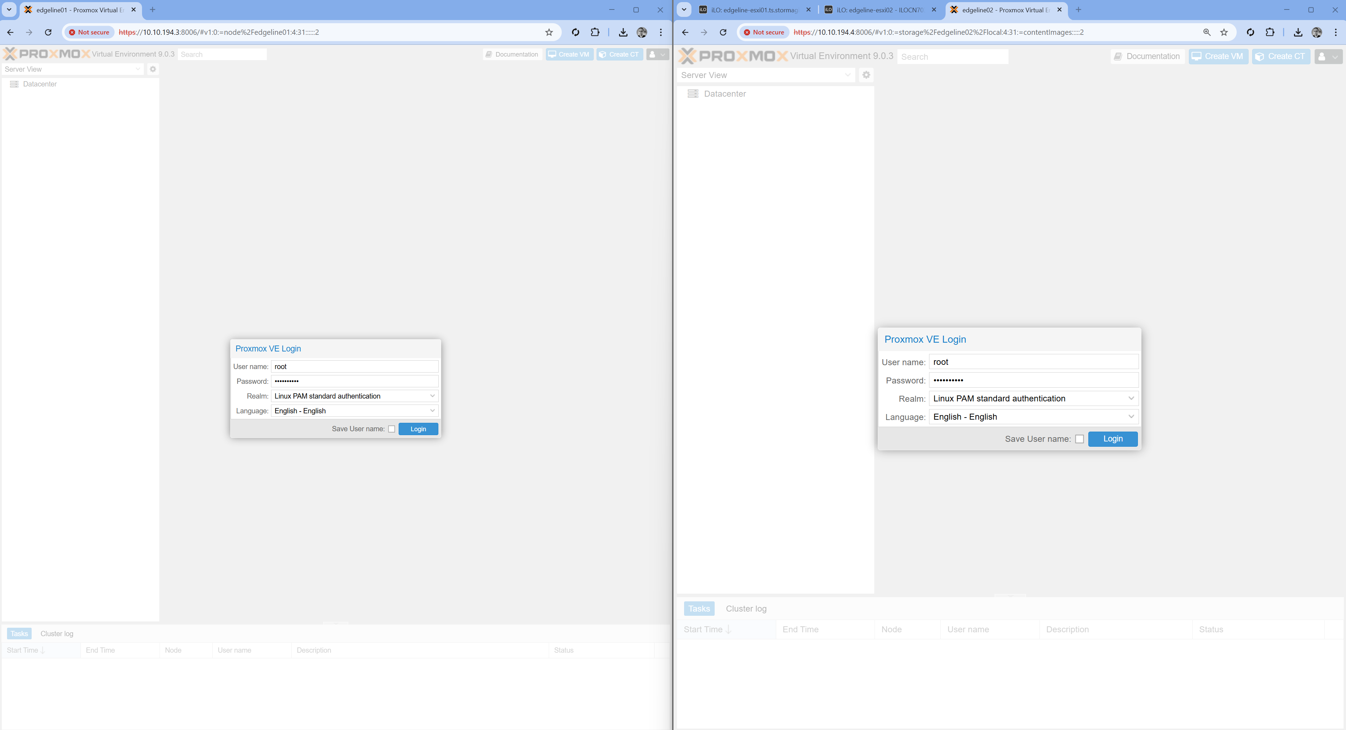Open profile avatar in left browser
The image size is (1346, 730).
[642, 32]
